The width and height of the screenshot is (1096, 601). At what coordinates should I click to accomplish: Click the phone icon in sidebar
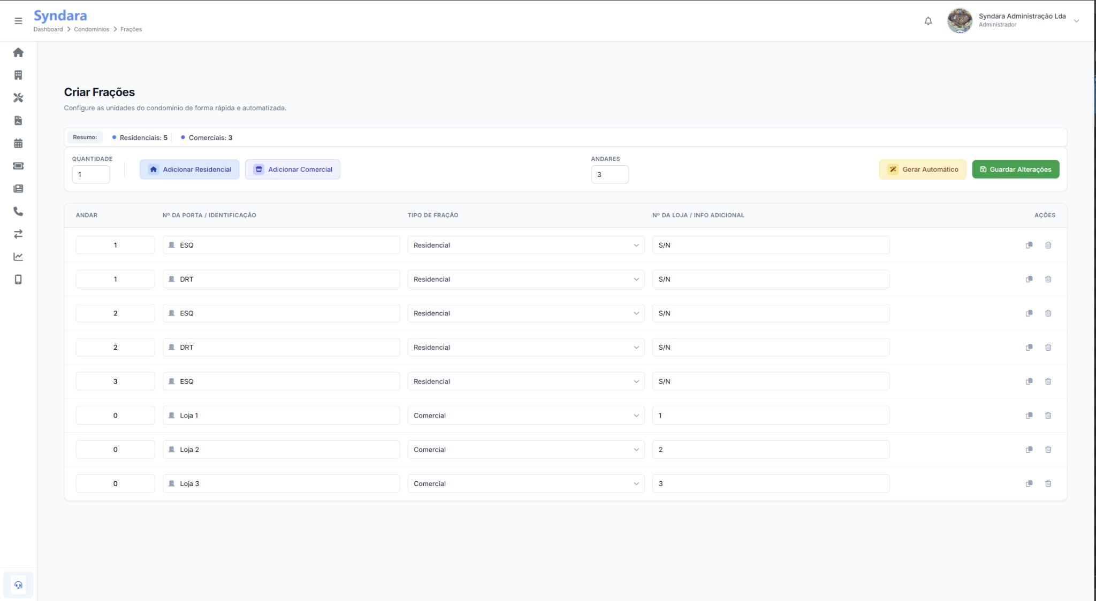pyautogui.click(x=18, y=211)
